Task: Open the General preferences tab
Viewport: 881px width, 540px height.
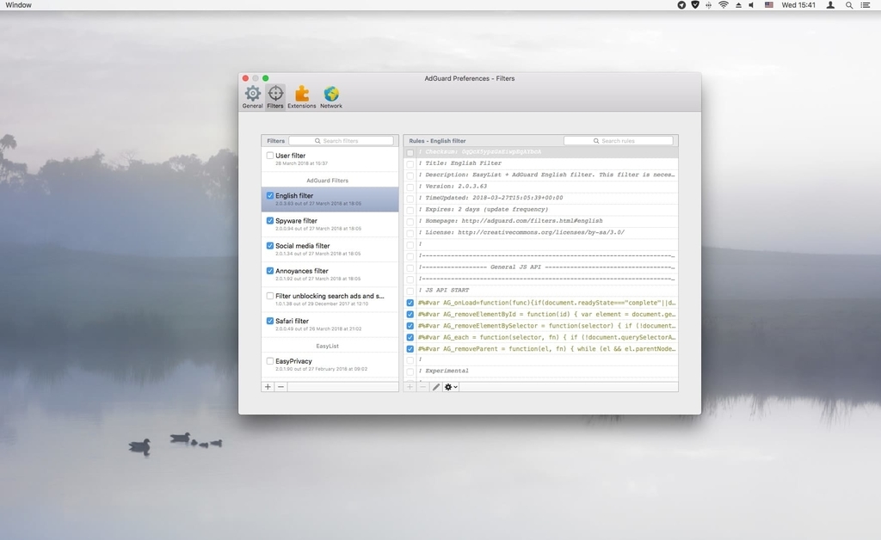Action: pos(252,97)
